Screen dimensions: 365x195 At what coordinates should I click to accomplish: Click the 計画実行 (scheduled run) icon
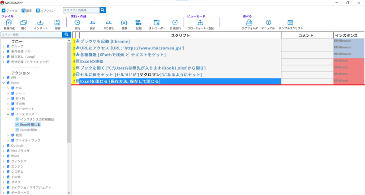(175, 22)
